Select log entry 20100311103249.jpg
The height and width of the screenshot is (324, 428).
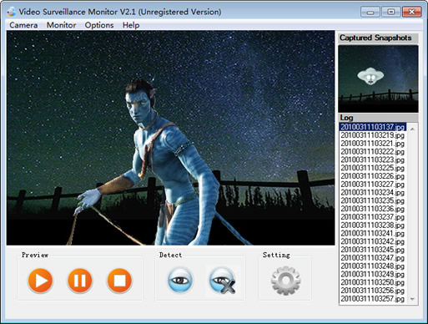click(x=373, y=274)
